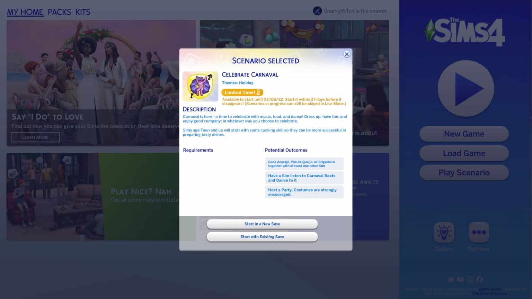Switch to the My Home tab
This screenshot has width=532, height=299.
click(25, 12)
